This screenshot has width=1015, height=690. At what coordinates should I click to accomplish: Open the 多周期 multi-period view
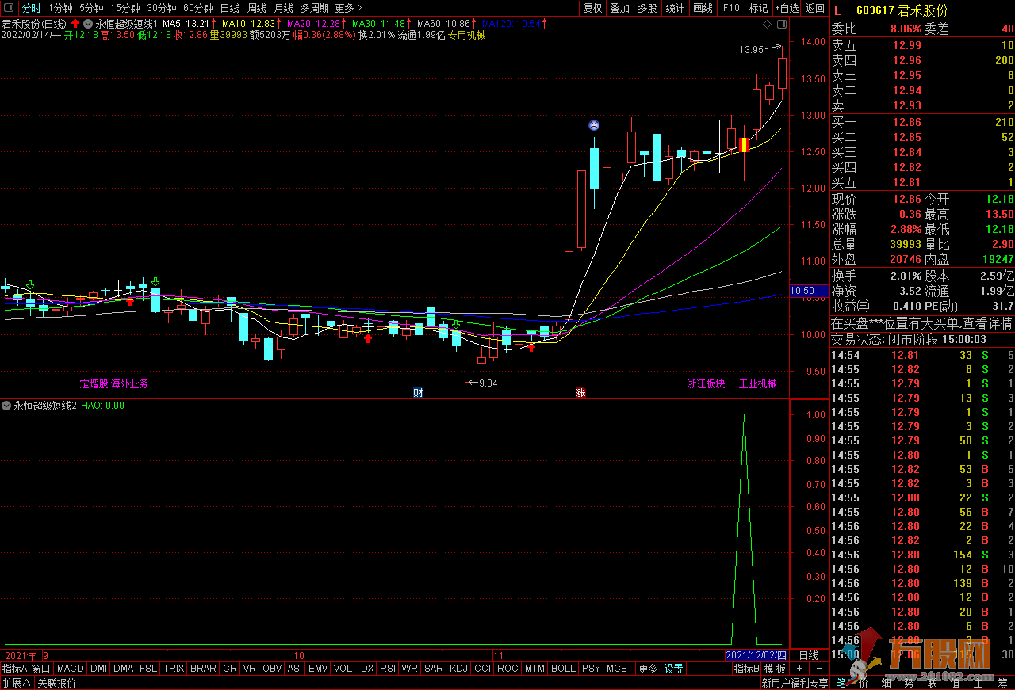[x=314, y=8]
